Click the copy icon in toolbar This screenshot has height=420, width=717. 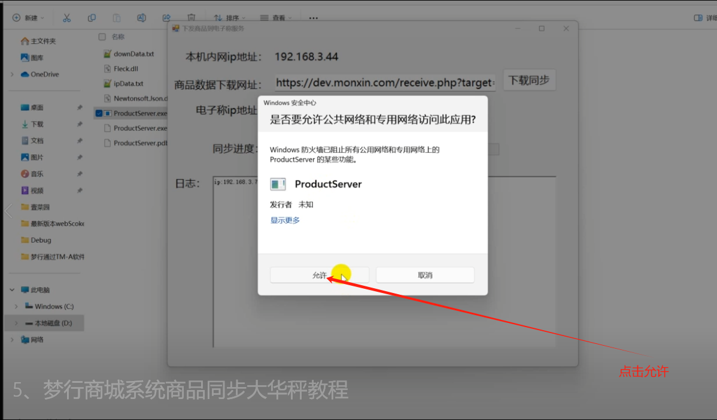[x=92, y=18]
